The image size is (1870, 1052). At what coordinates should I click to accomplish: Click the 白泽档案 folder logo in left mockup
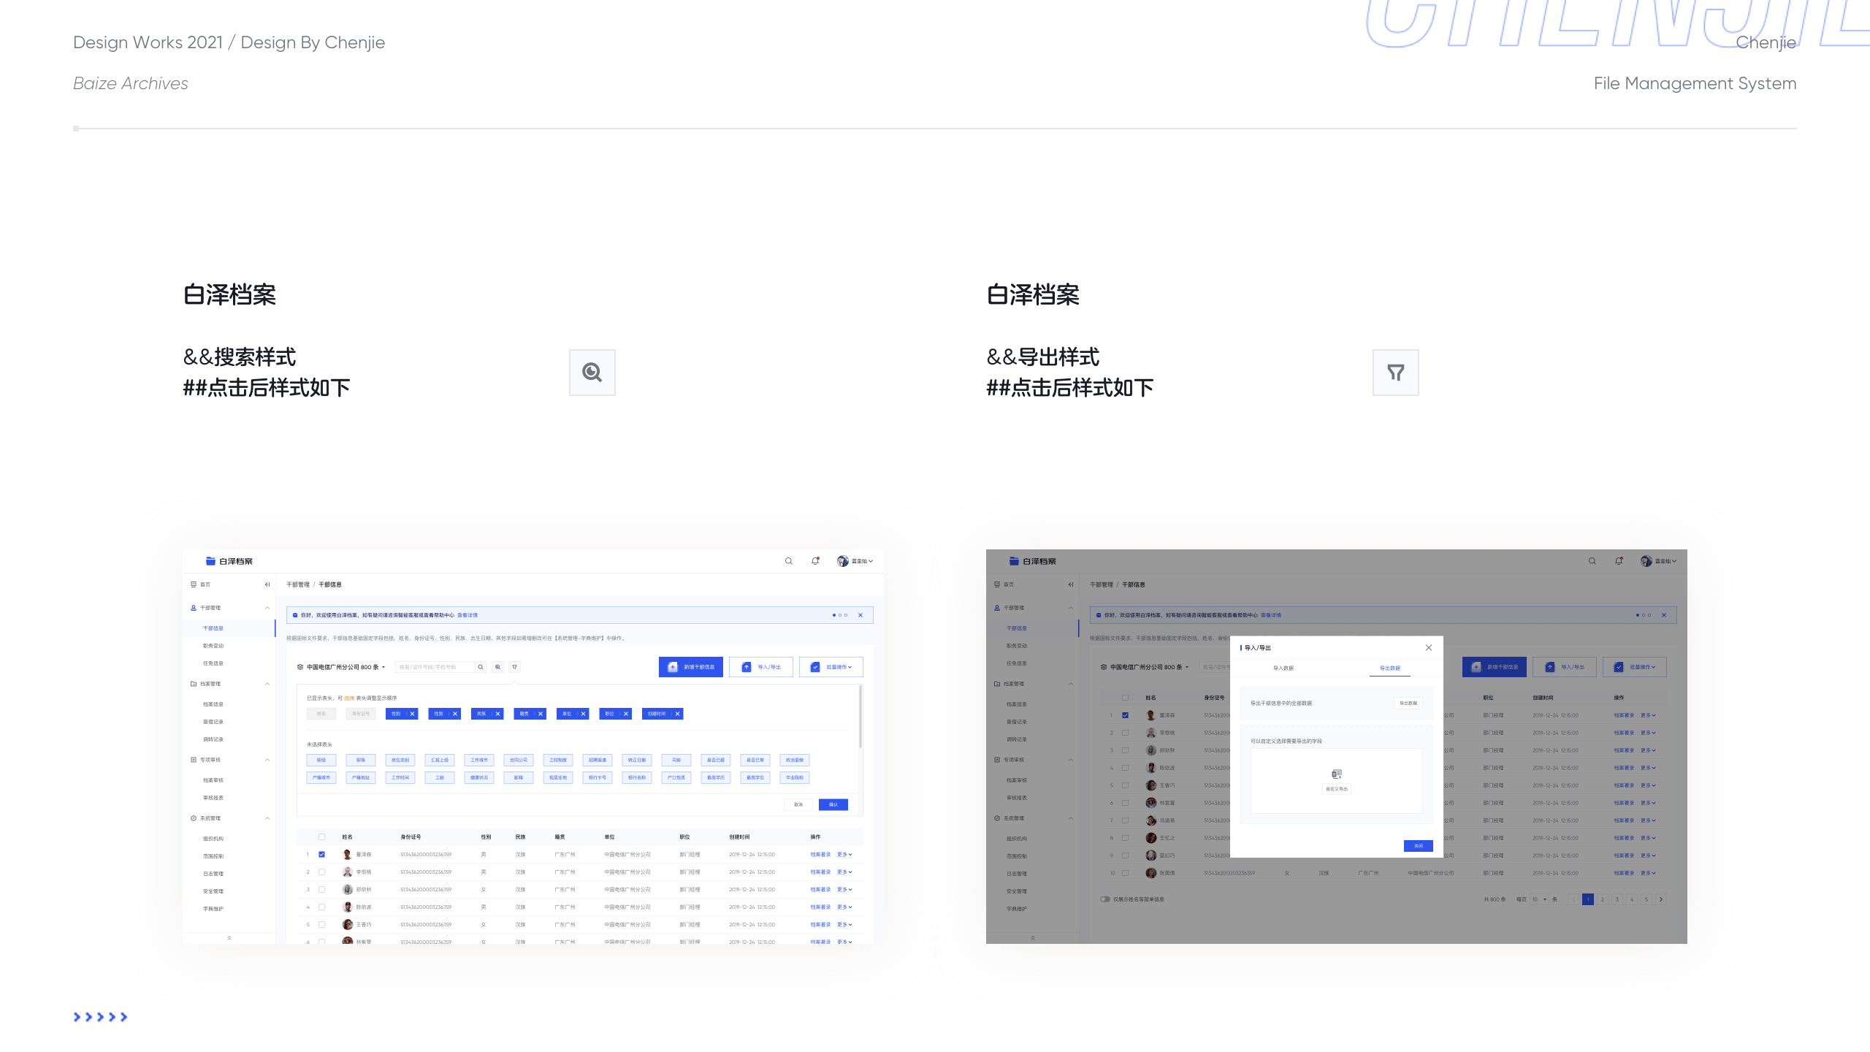tap(229, 561)
